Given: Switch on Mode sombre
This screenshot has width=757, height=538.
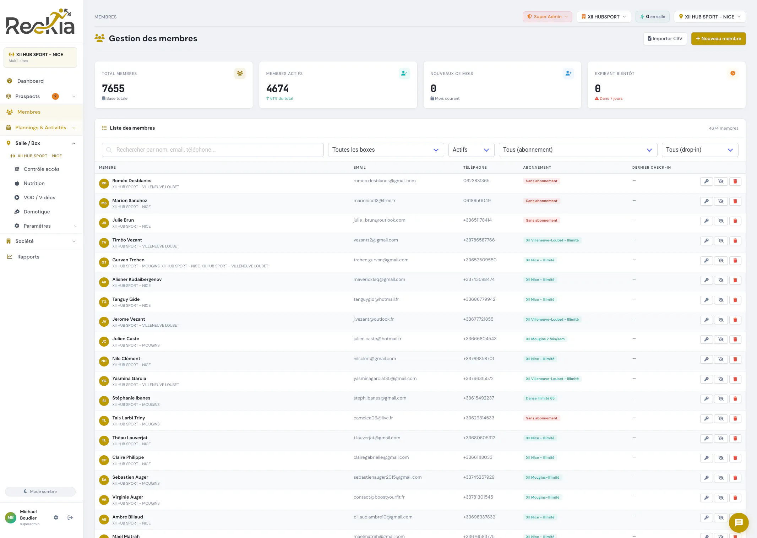Looking at the screenshot, I should pos(40,491).
